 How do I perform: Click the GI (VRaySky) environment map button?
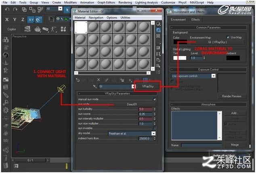point(217,42)
